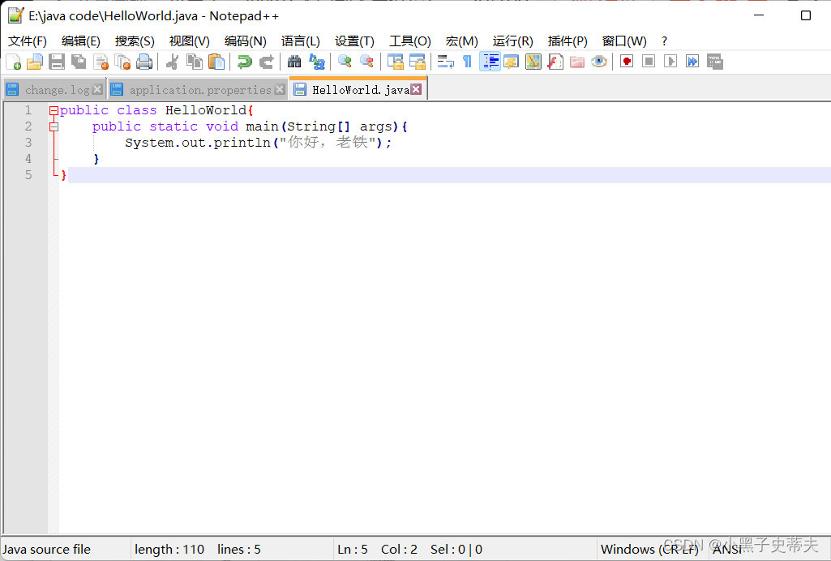Close the application.properties tab
Screen dimensions: 831x561
[x=280, y=89]
